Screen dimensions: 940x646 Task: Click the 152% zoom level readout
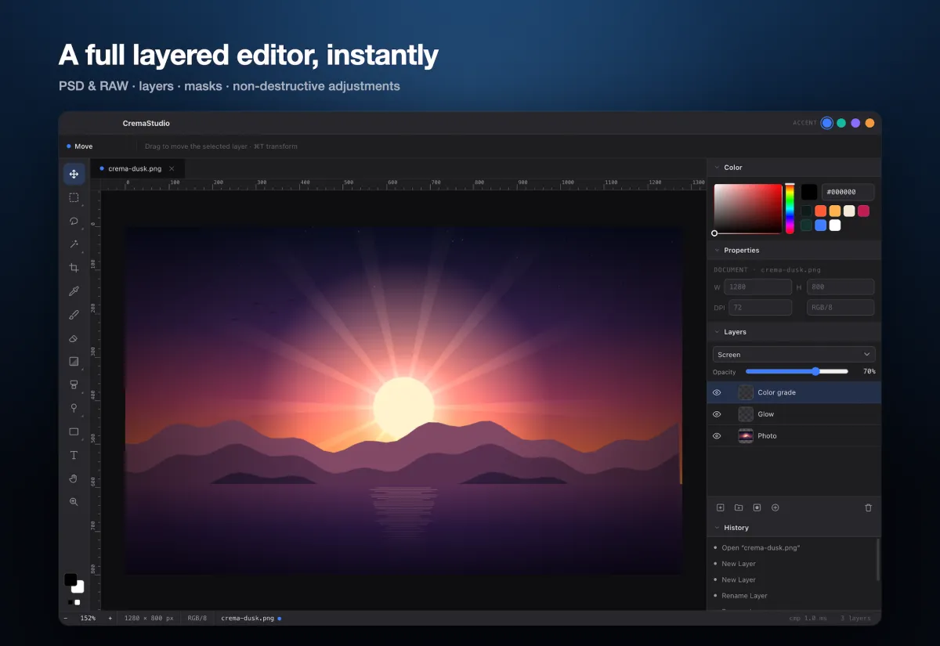click(x=88, y=618)
